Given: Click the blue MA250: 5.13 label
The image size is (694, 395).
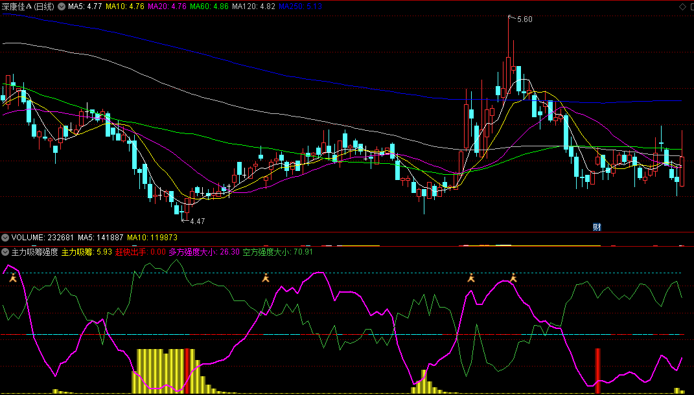Looking at the screenshot, I should tap(300, 6).
